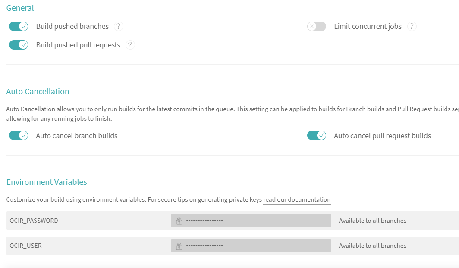Viewport: 459px width, 268px height.
Task: Switch off Auto cancel branch builds
Action: 19,136
